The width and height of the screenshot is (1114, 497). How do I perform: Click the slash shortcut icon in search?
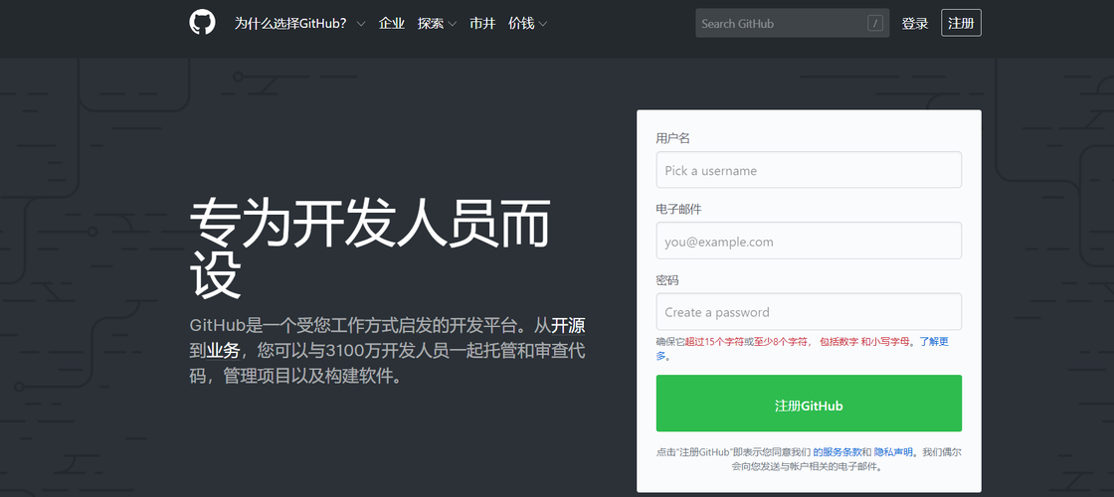[875, 24]
